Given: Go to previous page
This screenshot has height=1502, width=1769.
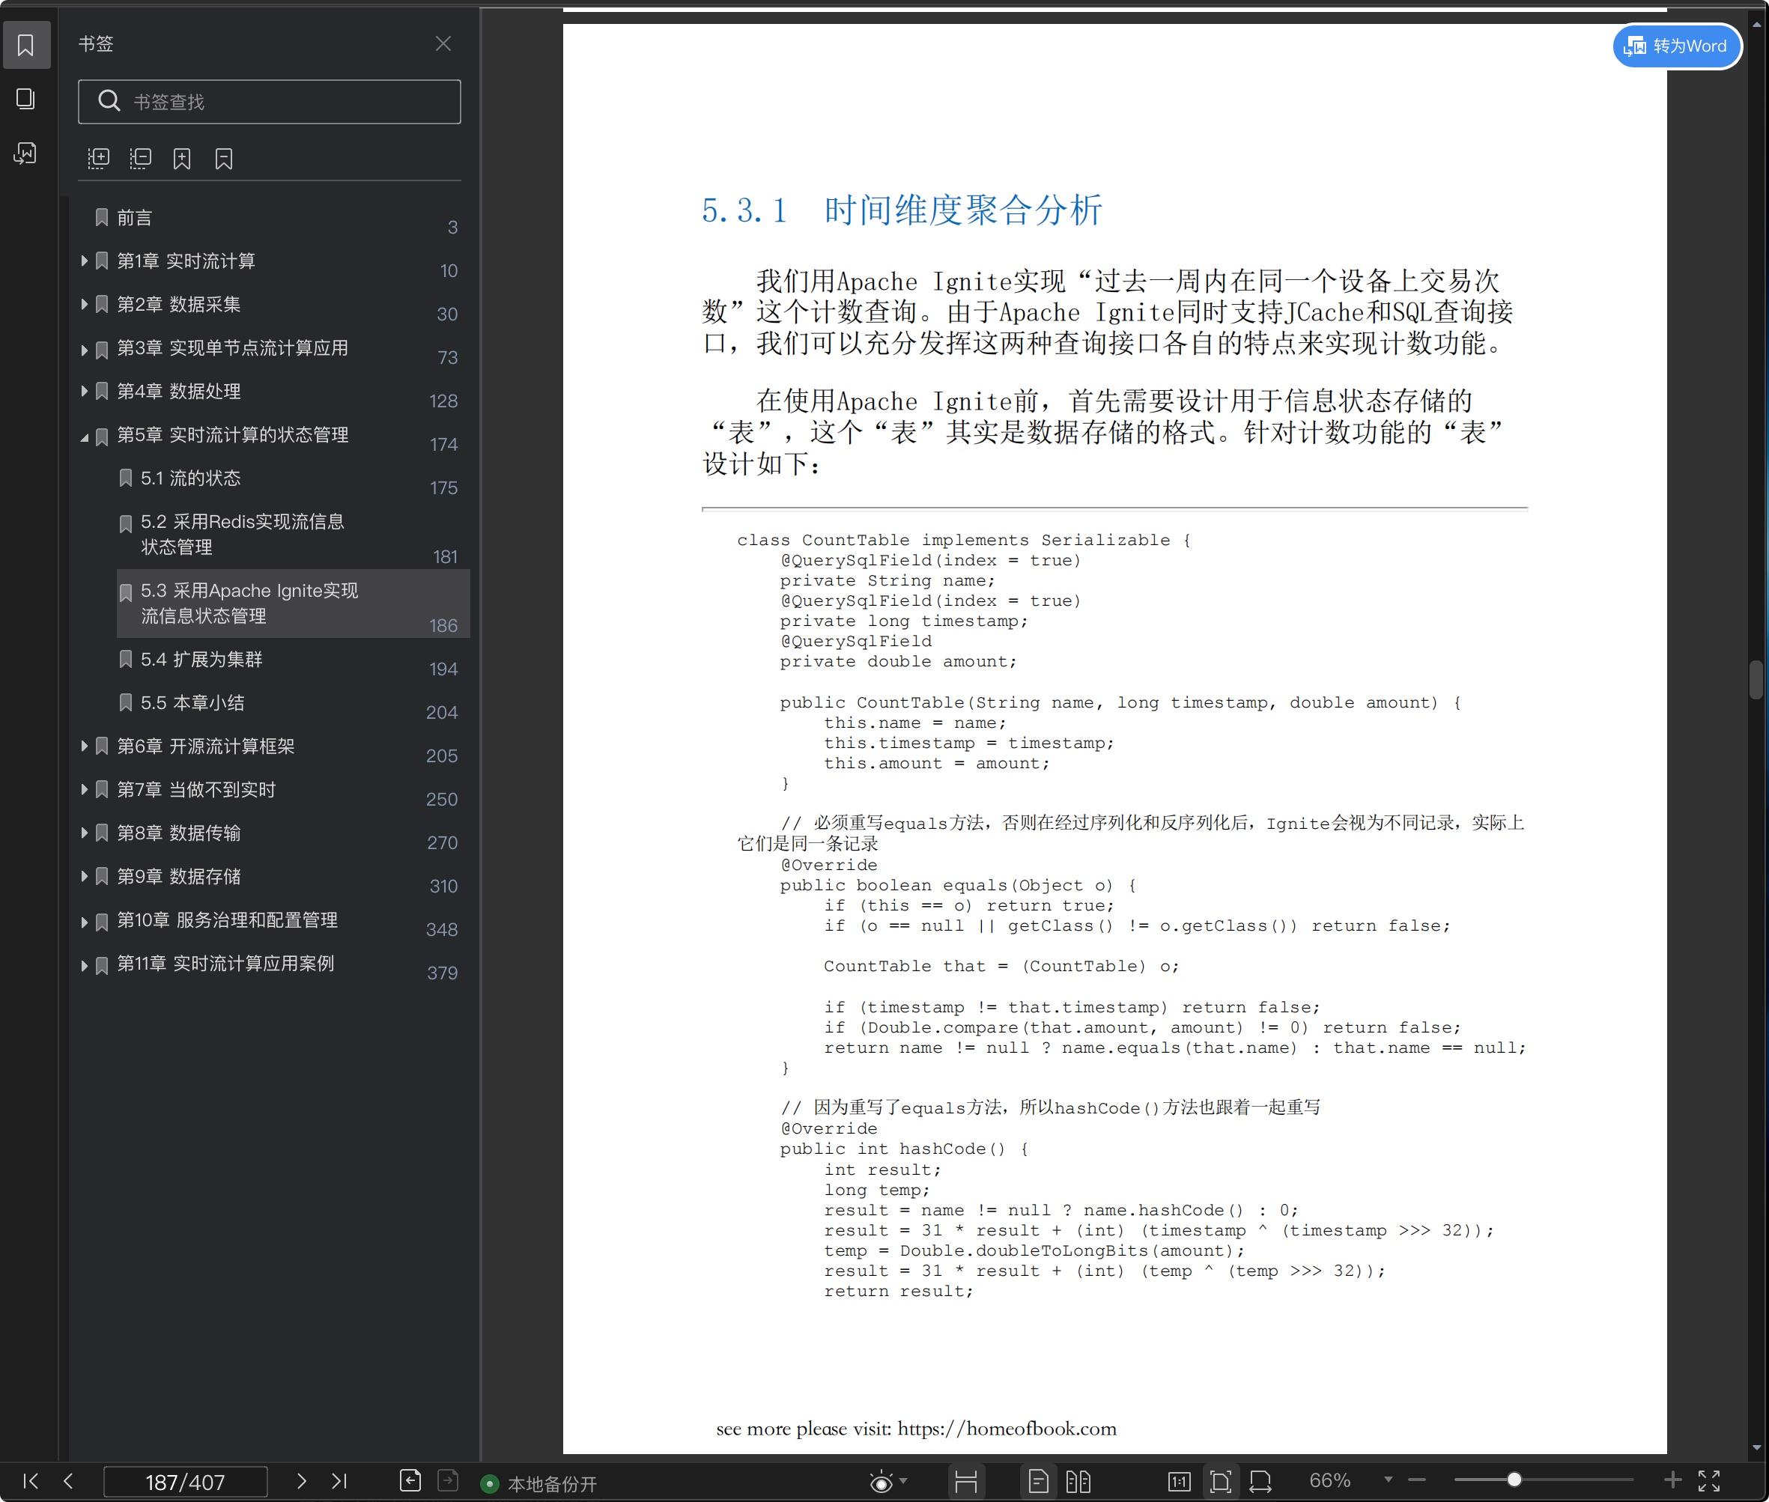Looking at the screenshot, I should [x=68, y=1481].
